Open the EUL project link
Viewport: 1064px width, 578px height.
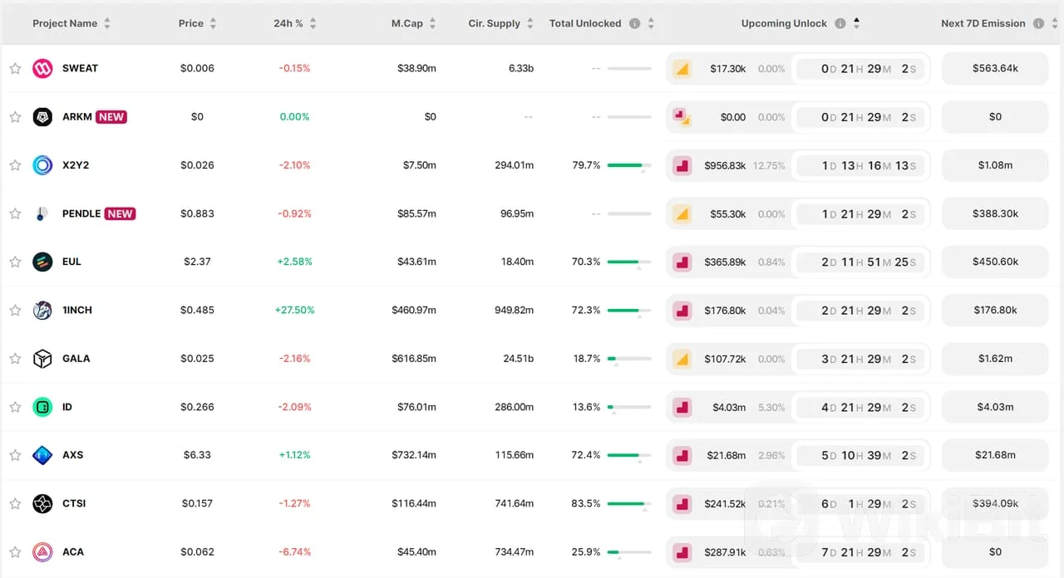(x=72, y=262)
